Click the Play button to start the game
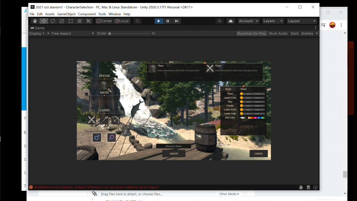Viewport: 357px width, 201px height. (x=159, y=21)
